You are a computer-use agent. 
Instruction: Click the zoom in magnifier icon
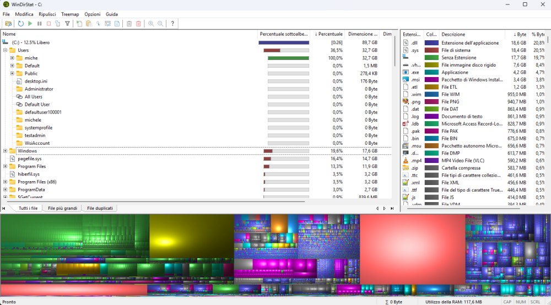coord(151,24)
